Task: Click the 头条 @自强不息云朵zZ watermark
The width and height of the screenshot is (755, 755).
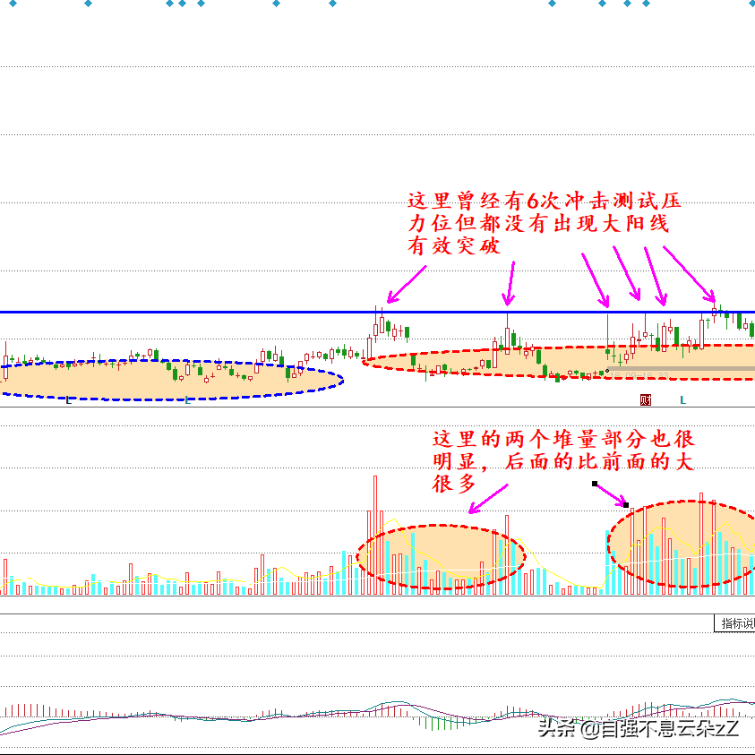Action: [x=639, y=728]
